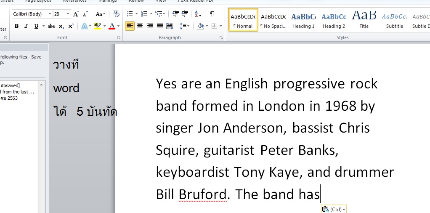Viewport: 430px width, 213px height.
Task: Apply the red font color
Action: click(112, 26)
